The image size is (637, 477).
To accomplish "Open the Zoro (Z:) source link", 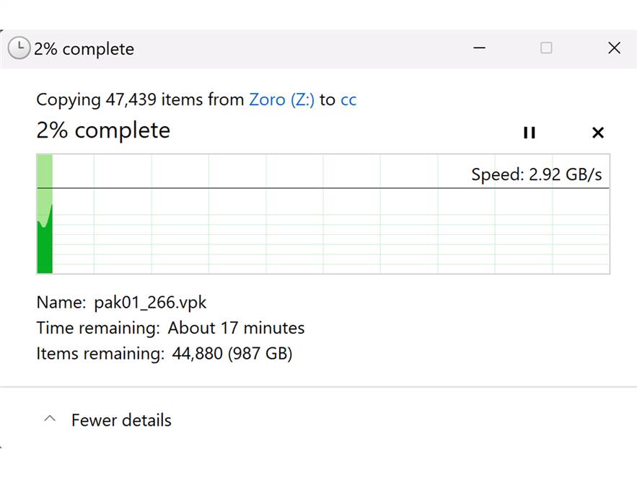I will [x=281, y=99].
